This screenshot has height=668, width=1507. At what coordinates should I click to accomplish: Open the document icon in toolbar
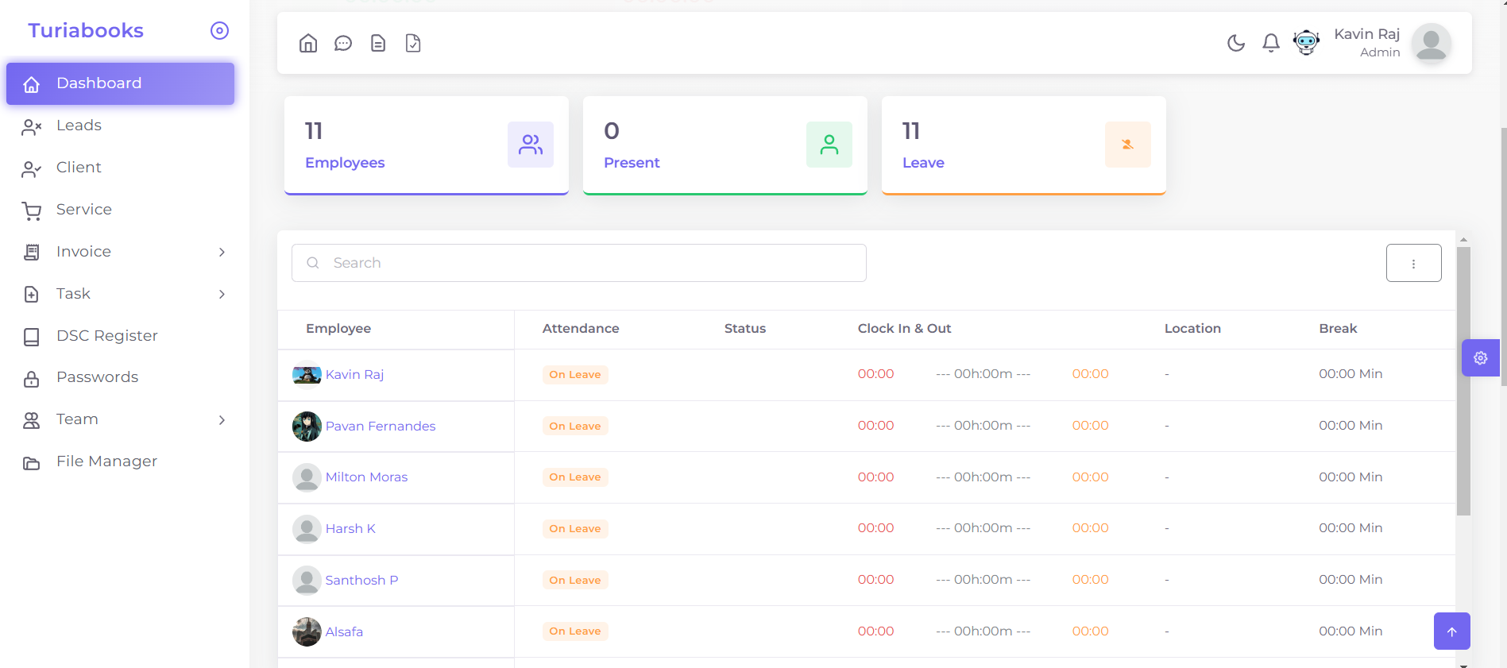(x=378, y=43)
